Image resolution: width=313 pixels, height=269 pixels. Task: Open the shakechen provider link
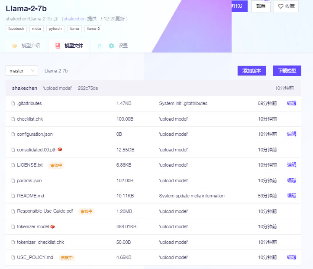pyautogui.click(x=74, y=19)
